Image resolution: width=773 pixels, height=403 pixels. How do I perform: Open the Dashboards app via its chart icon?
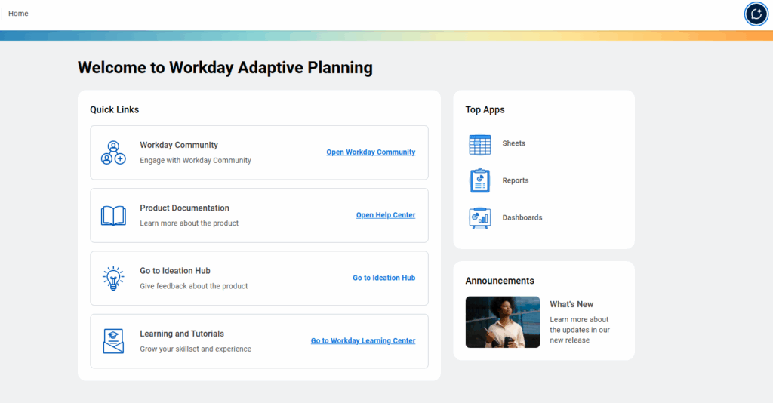click(480, 218)
